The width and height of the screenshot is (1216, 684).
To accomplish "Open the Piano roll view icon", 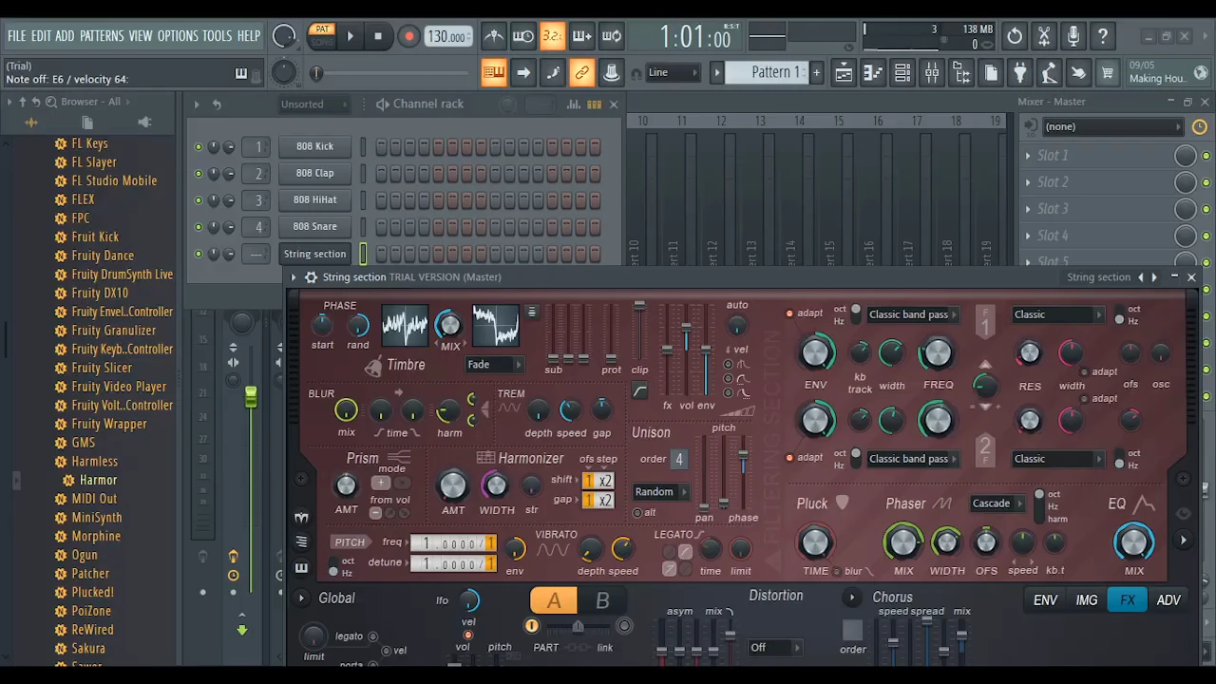I will (x=873, y=72).
